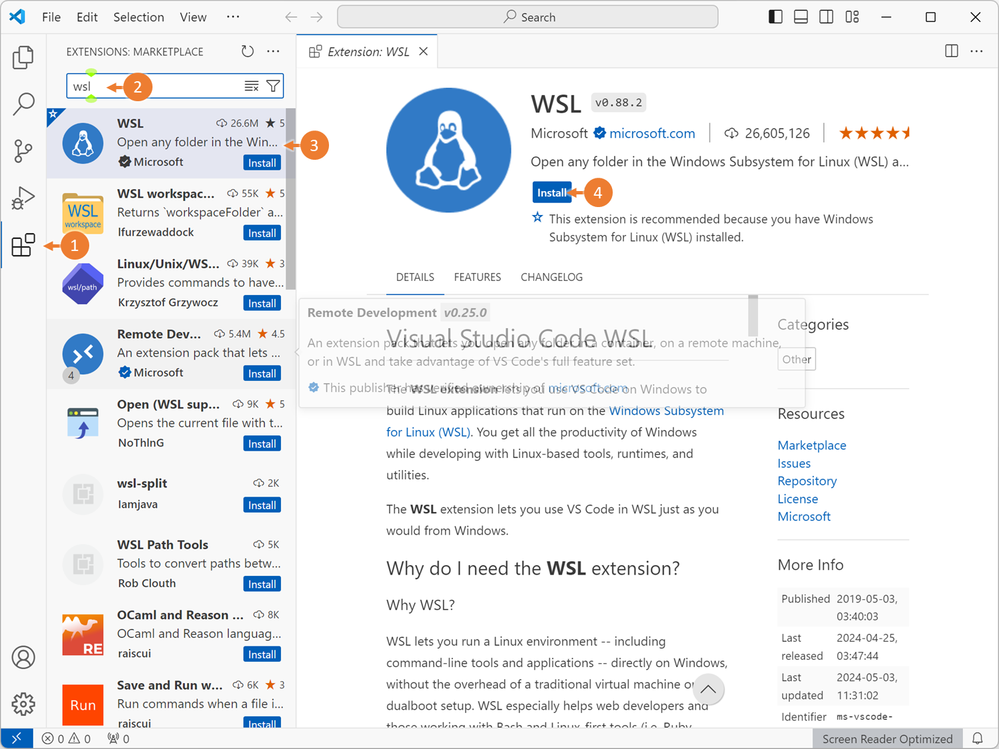Switch to the DETAILS tab
Viewport: 999px width, 749px height.
click(415, 277)
